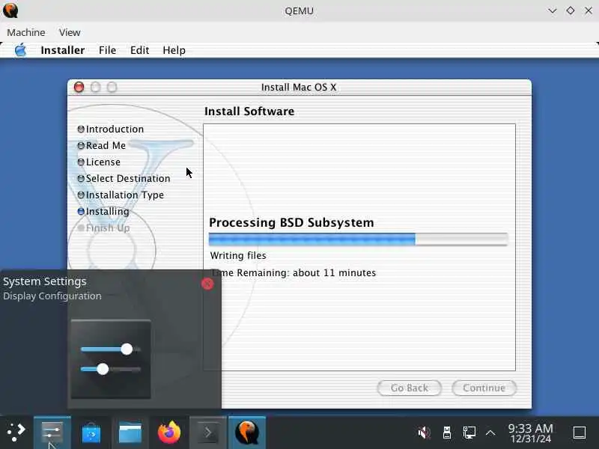The width and height of the screenshot is (599, 449).
Task: Click 'Time Remaining: about 11 minutes' text
Action: click(x=294, y=272)
